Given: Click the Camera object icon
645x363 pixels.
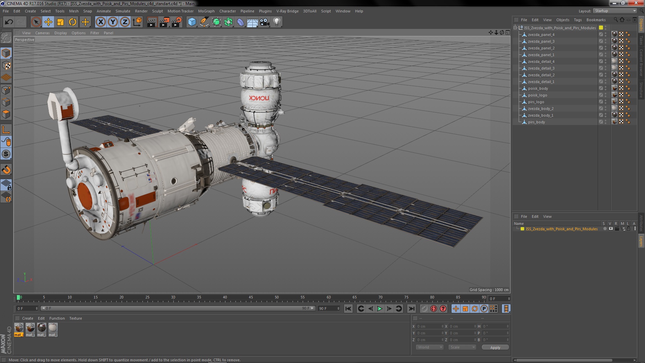Looking at the screenshot, I should pyautogui.click(x=264, y=22).
